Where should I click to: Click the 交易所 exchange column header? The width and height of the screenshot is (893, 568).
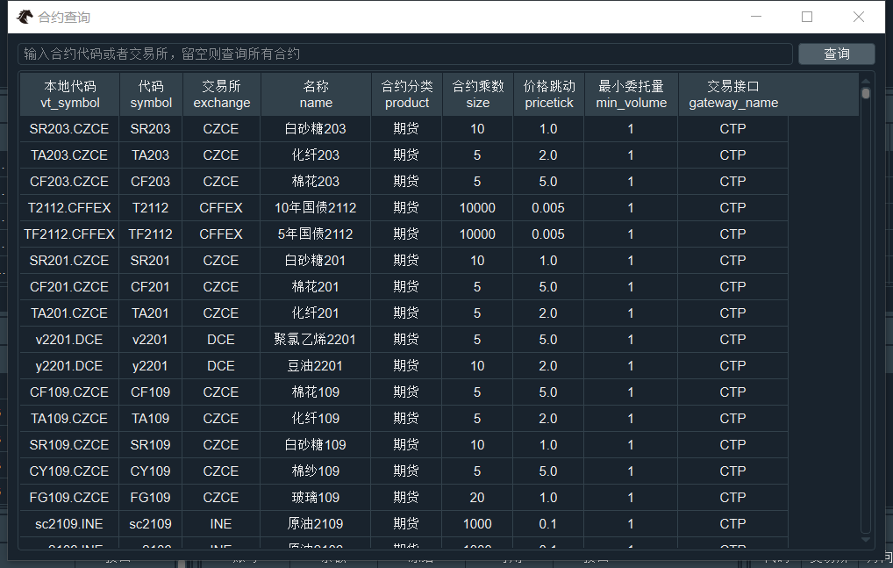(x=221, y=94)
